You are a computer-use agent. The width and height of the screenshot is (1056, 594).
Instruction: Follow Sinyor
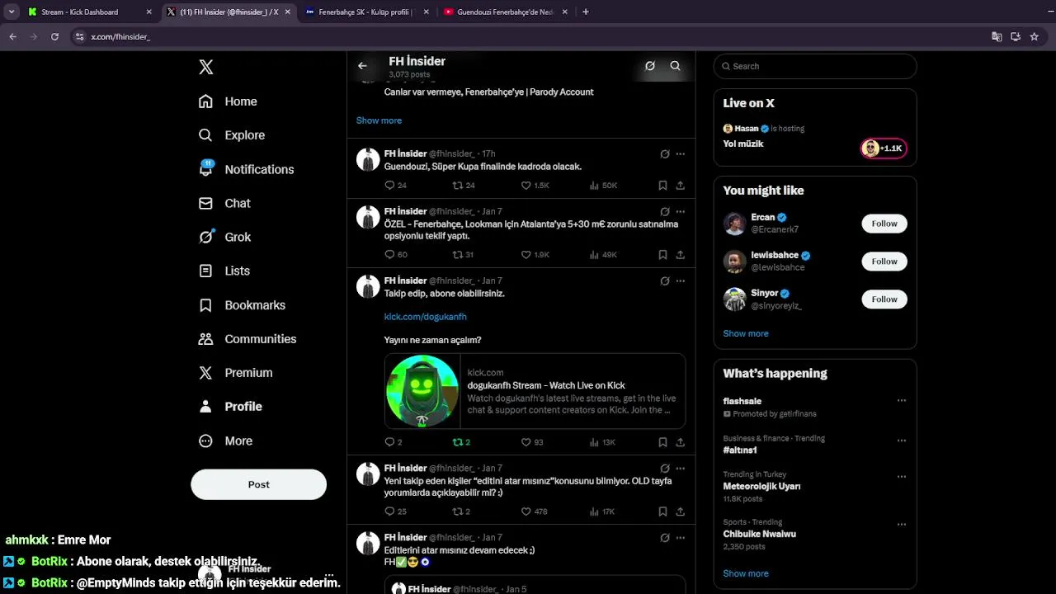coord(884,299)
